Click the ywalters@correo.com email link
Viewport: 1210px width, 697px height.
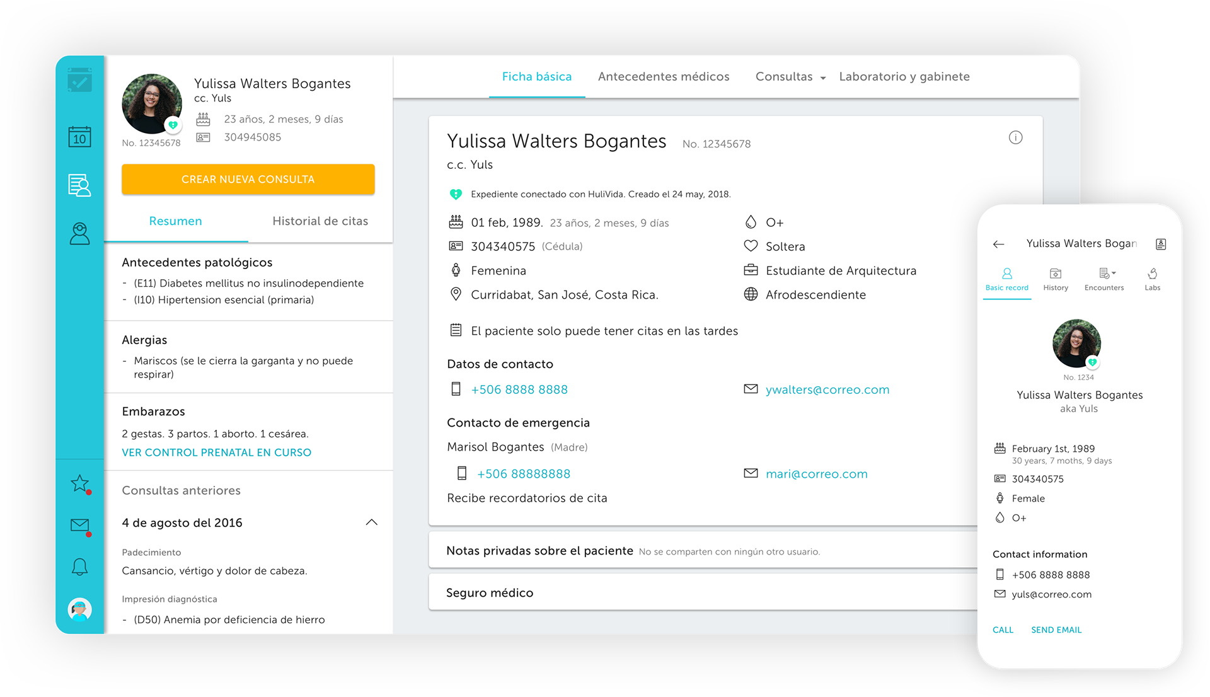(827, 389)
